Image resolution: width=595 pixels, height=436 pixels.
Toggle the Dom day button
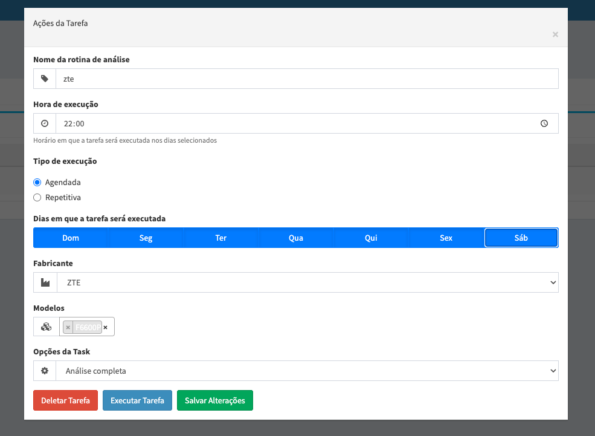[x=71, y=238]
